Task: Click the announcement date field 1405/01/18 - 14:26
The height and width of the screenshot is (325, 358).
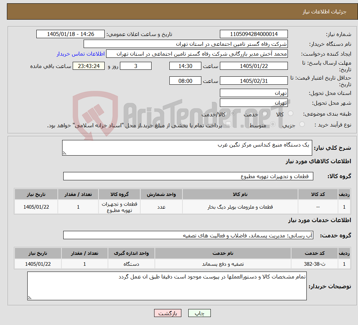Action: (70, 34)
